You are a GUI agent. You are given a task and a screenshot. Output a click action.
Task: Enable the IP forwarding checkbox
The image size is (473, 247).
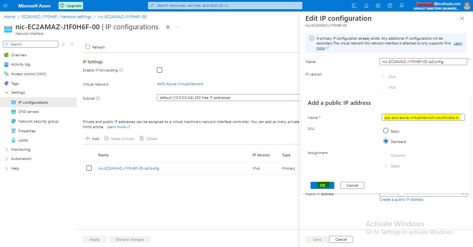[160, 70]
